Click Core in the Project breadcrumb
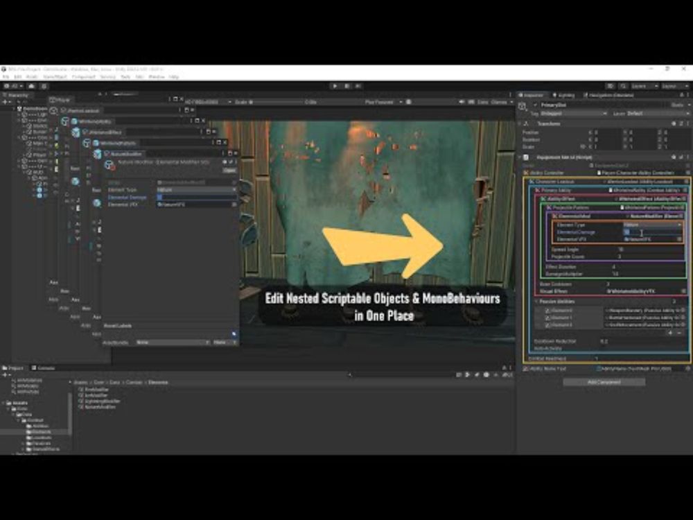Viewport: 693px width, 520px height. [x=99, y=383]
